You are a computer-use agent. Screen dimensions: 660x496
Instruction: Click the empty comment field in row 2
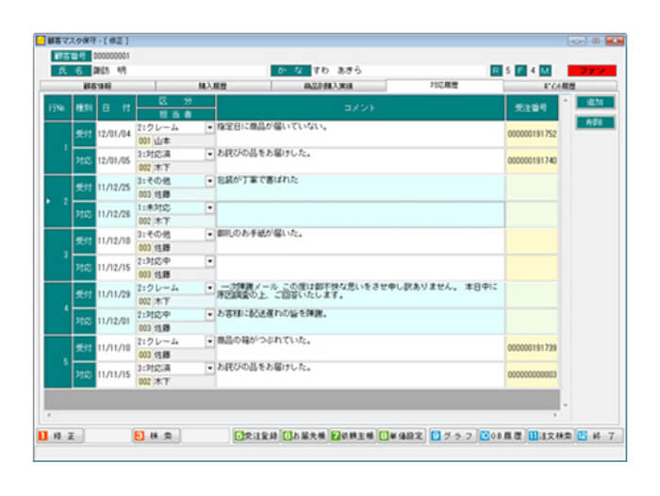pos(360,214)
